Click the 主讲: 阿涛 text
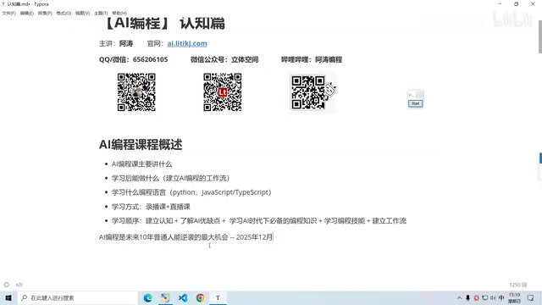542x305 pixels. [x=116, y=43]
